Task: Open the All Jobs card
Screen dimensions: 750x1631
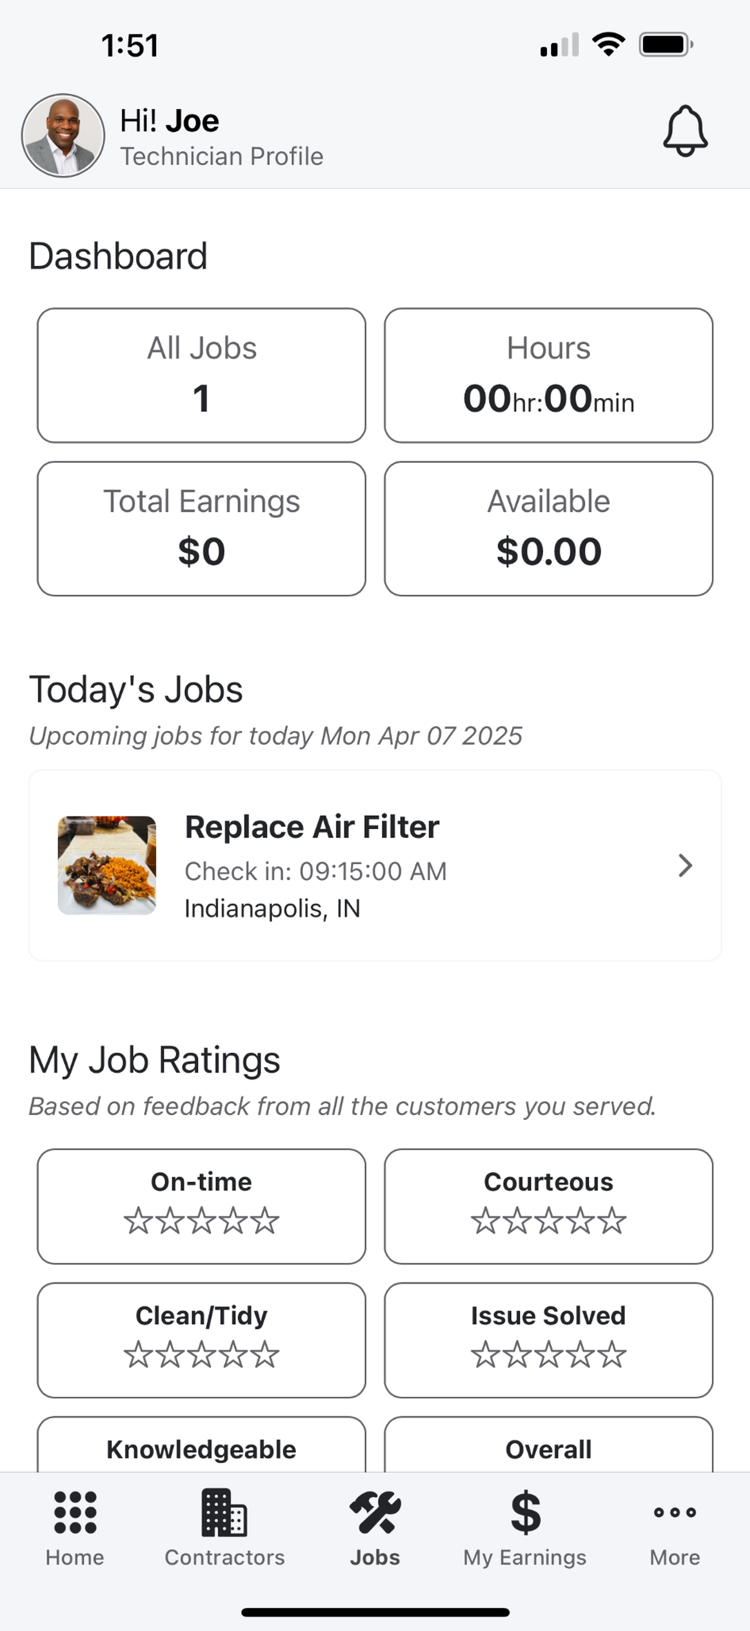Action: (202, 375)
